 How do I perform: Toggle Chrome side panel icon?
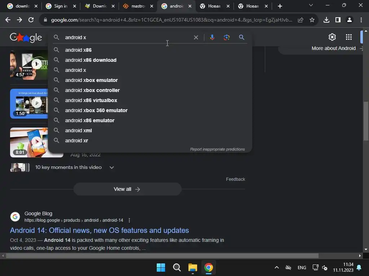point(338,20)
